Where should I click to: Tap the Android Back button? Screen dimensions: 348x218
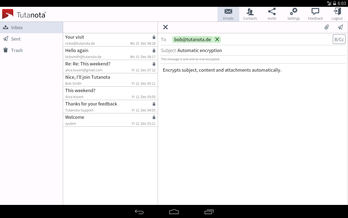tap(139, 212)
